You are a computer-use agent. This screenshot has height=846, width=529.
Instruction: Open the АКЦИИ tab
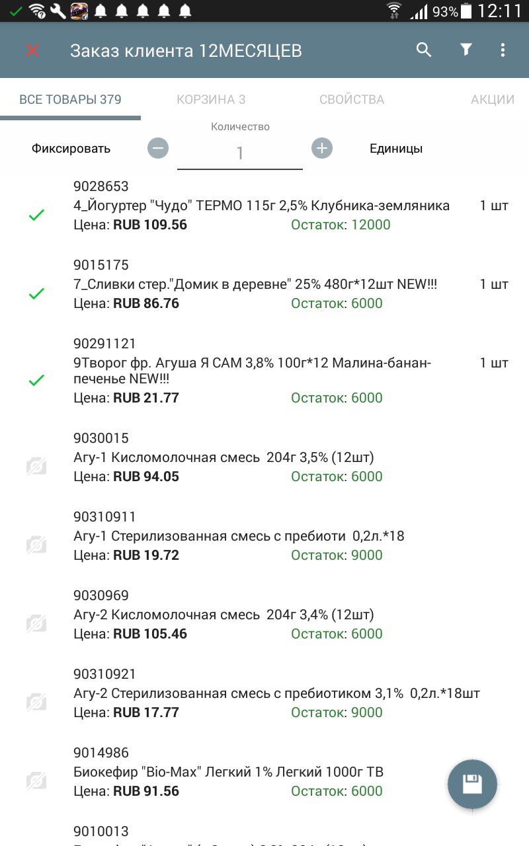[x=493, y=100]
